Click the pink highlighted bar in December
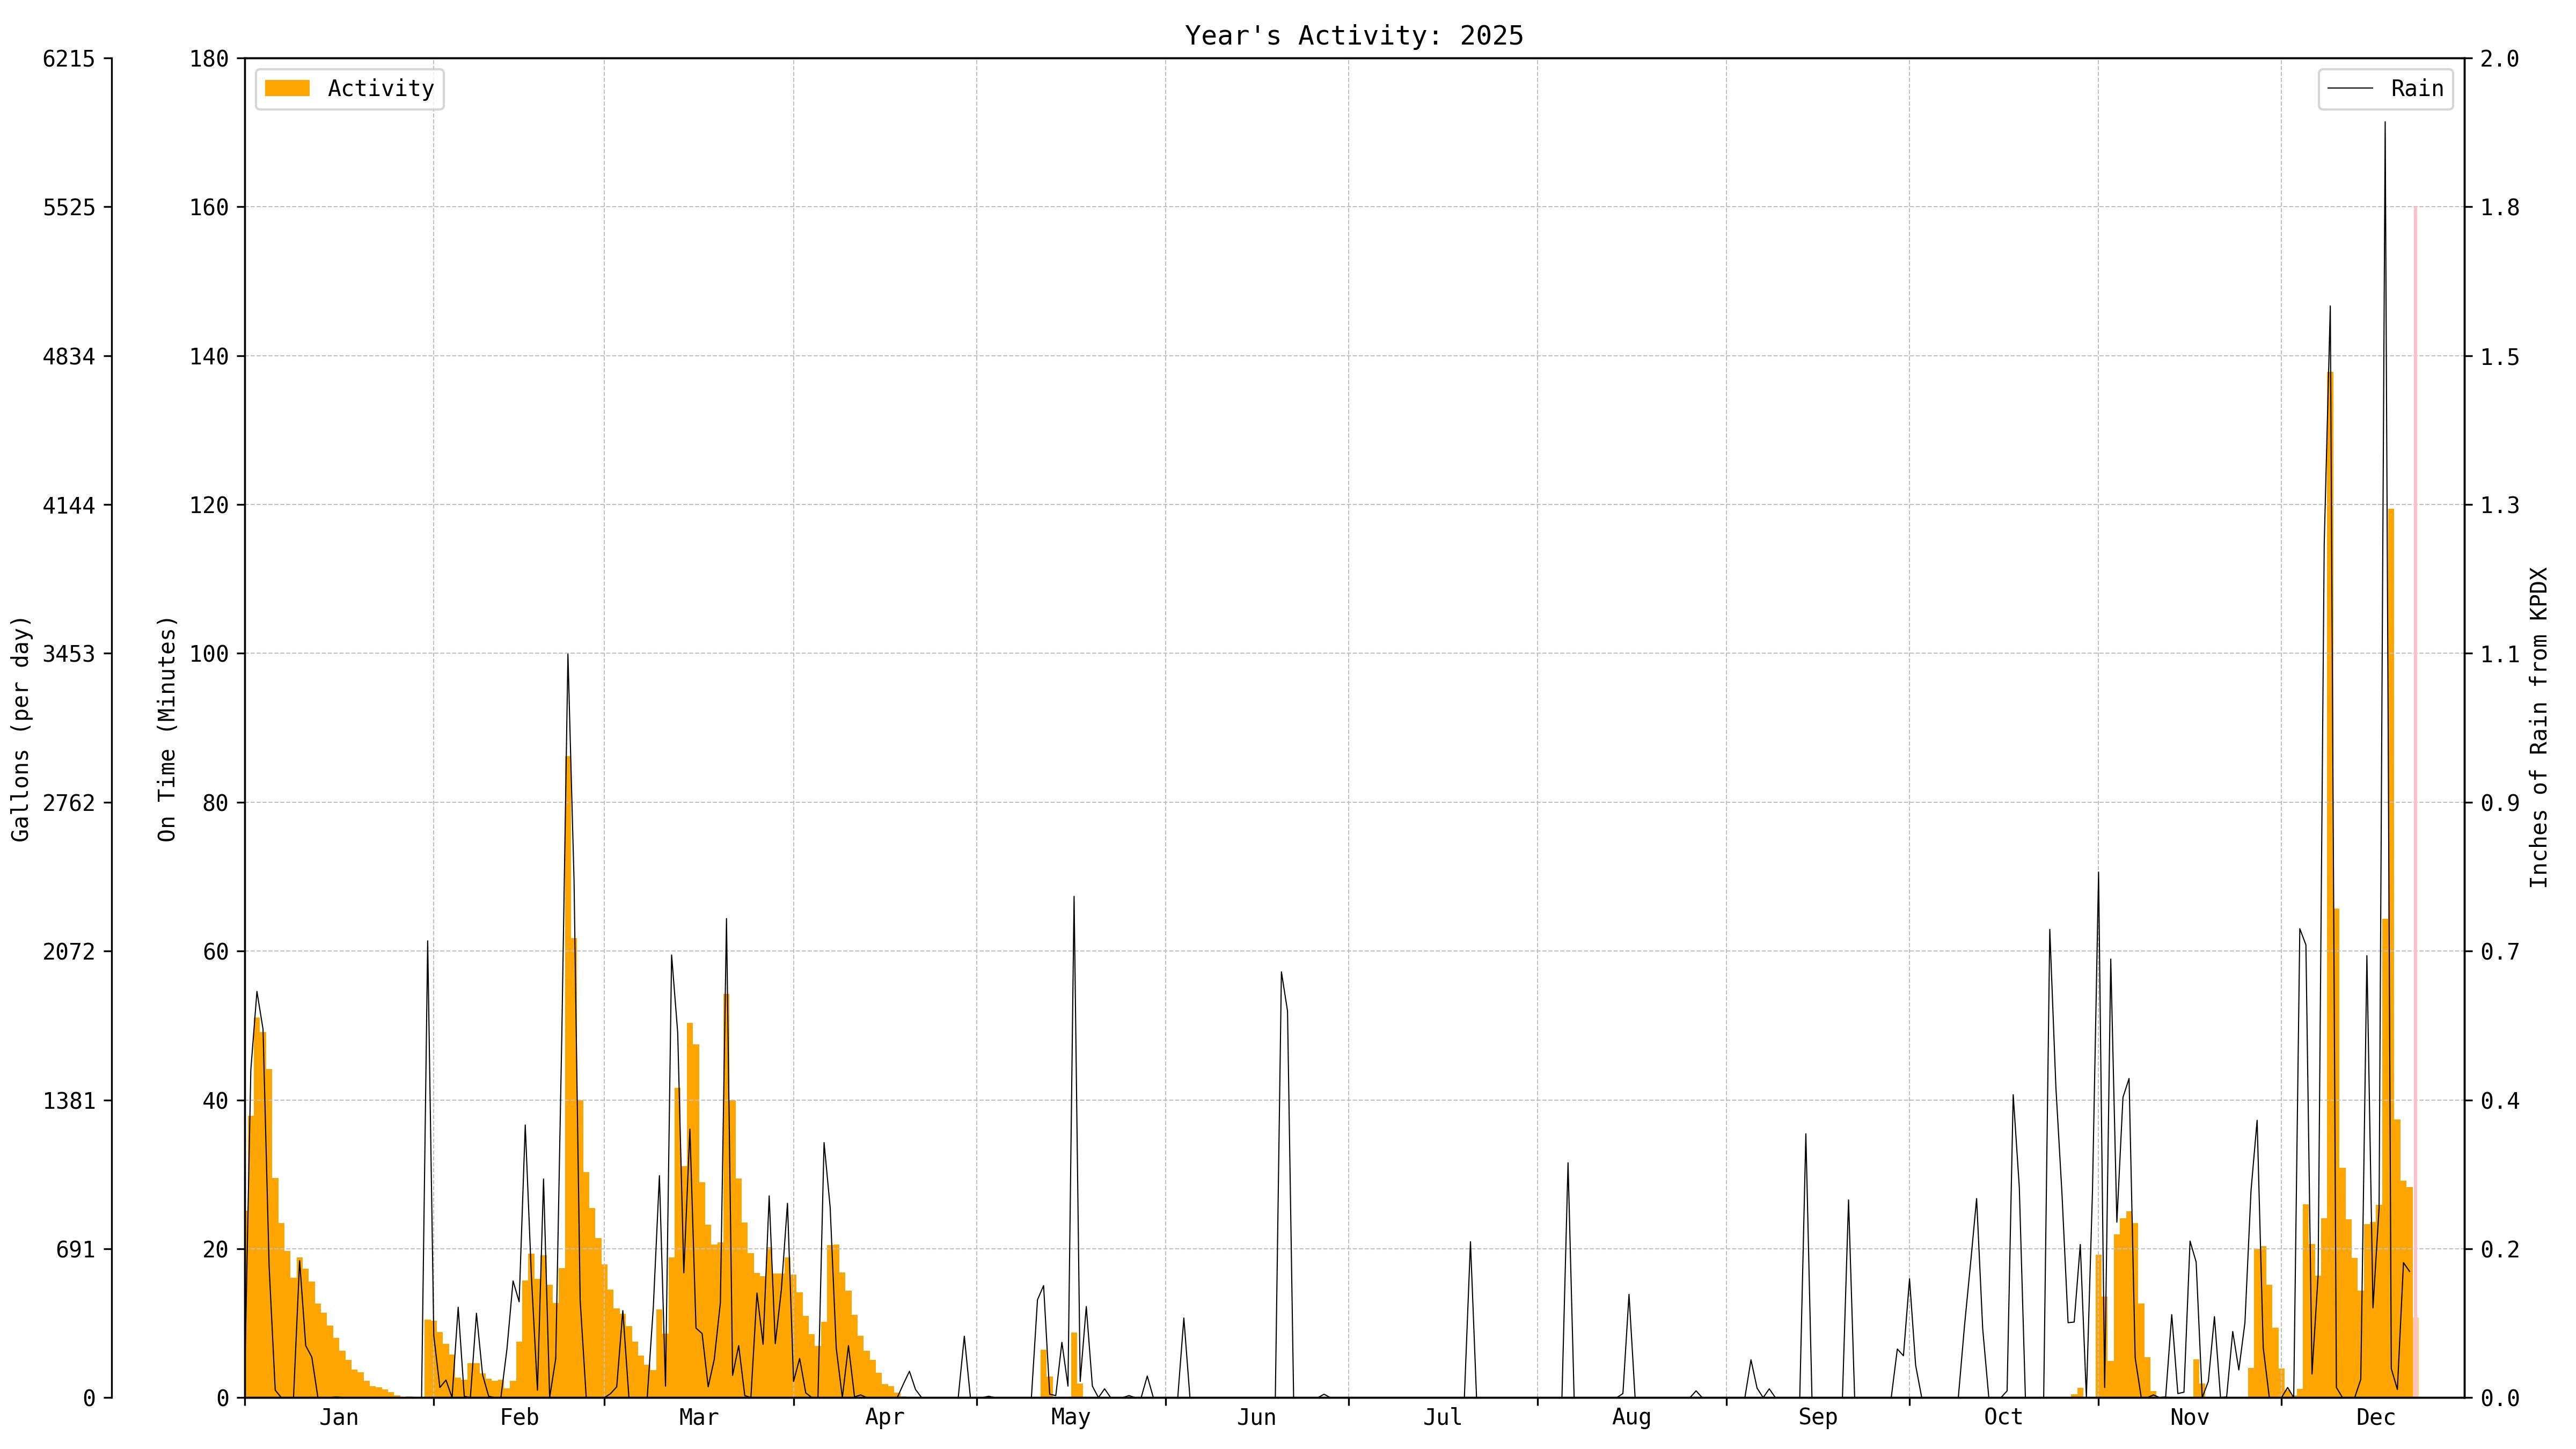Viewport: 2576px width, 1449px height. click(x=2415, y=800)
